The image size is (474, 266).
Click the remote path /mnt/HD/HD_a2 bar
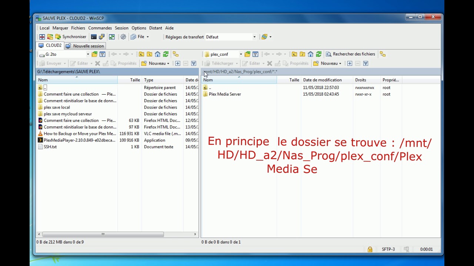coord(321,72)
